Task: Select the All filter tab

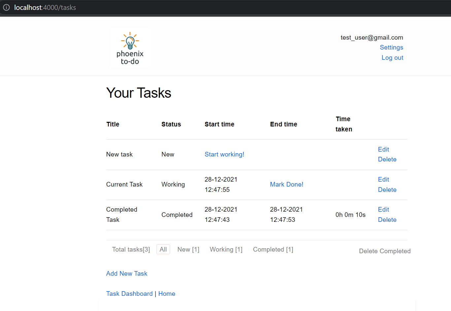Action: (x=163, y=249)
